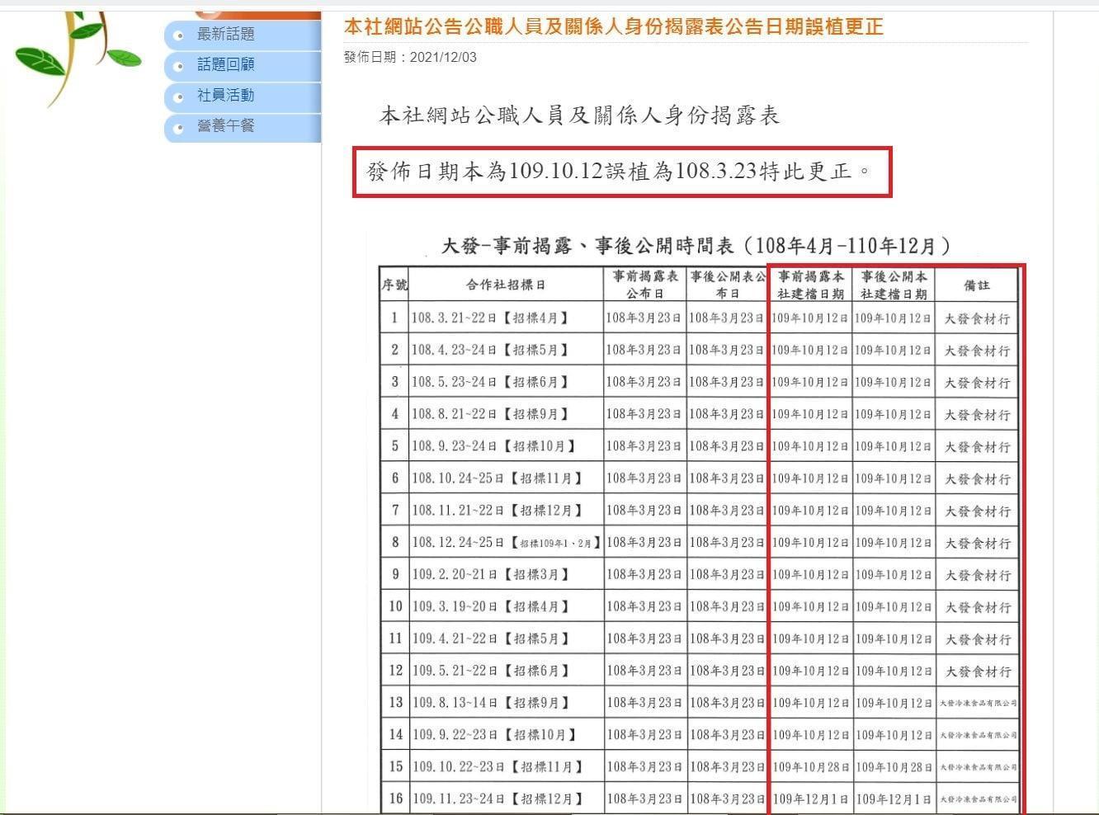Click the bullet icon beside 最新話題

179,35
